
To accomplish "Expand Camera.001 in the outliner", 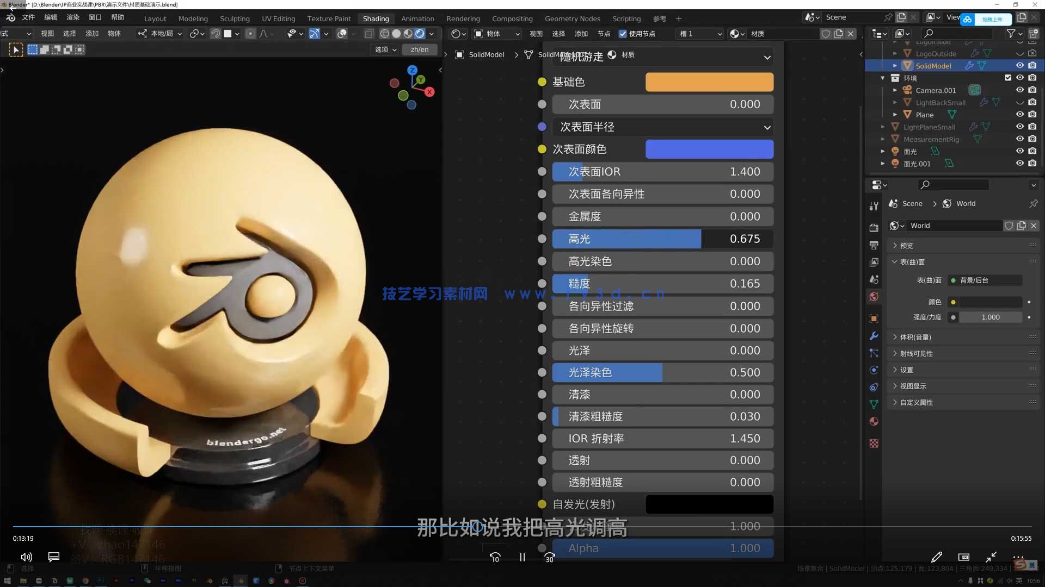I will 895,90.
